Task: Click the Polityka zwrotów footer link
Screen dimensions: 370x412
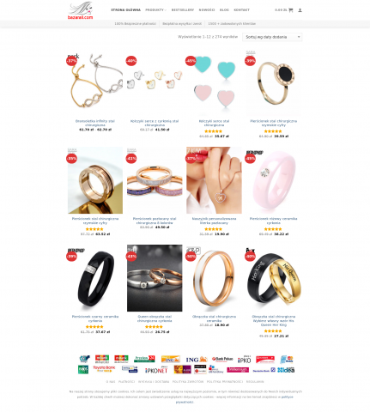Action: point(188,382)
